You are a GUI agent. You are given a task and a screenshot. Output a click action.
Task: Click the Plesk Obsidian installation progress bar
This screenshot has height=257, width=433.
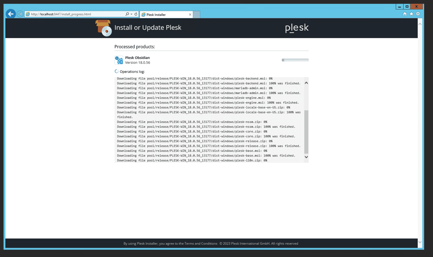[295, 60]
